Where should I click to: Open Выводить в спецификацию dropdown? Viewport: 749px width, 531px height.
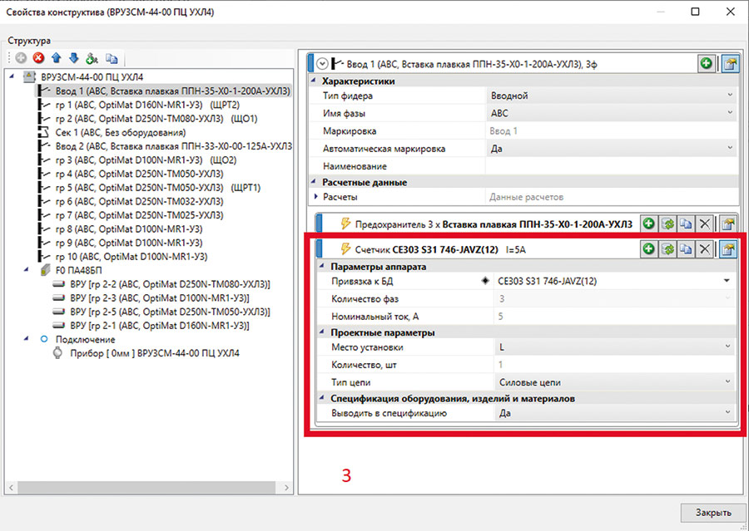coord(727,413)
